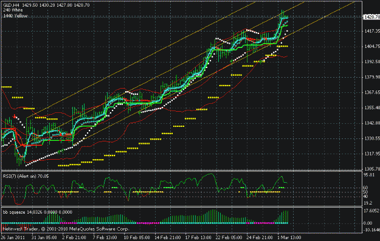Viewport: 380px width, 241px height.
Task: Click price scale value 1404.75
Action: pyautogui.click(x=372, y=46)
